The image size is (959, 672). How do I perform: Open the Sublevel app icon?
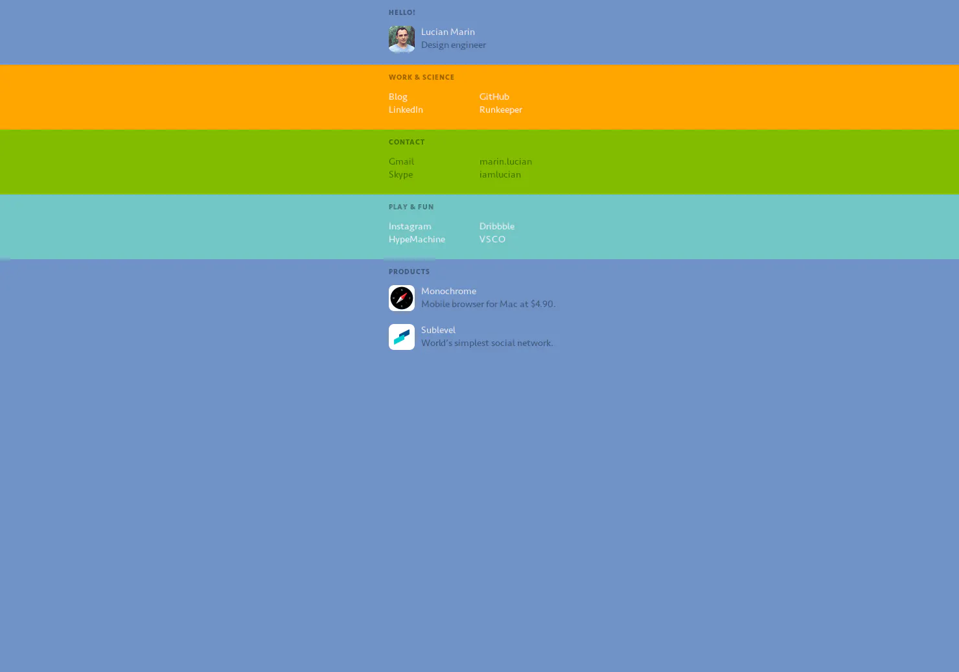pos(402,337)
